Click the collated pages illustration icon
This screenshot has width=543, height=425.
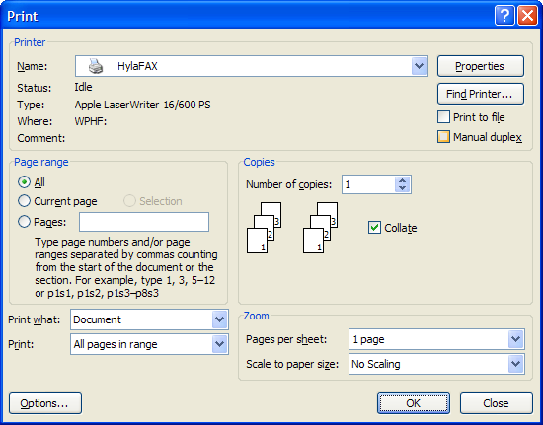coord(292,228)
